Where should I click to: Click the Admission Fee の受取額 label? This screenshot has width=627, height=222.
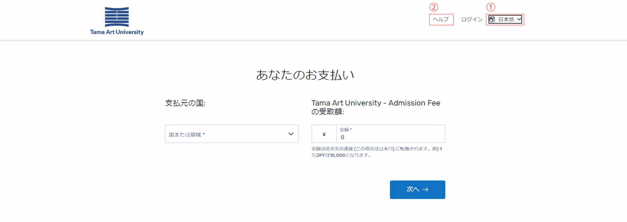[375, 107]
